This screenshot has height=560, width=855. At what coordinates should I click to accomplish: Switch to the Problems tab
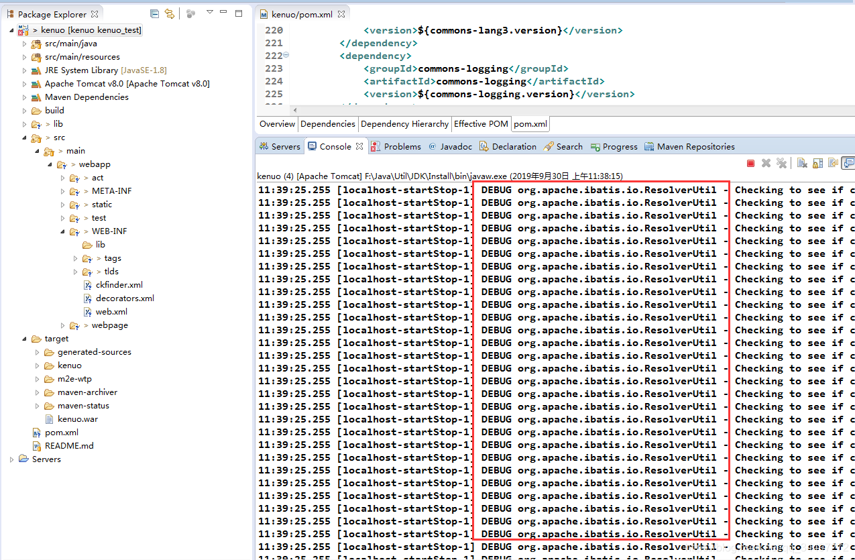396,146
